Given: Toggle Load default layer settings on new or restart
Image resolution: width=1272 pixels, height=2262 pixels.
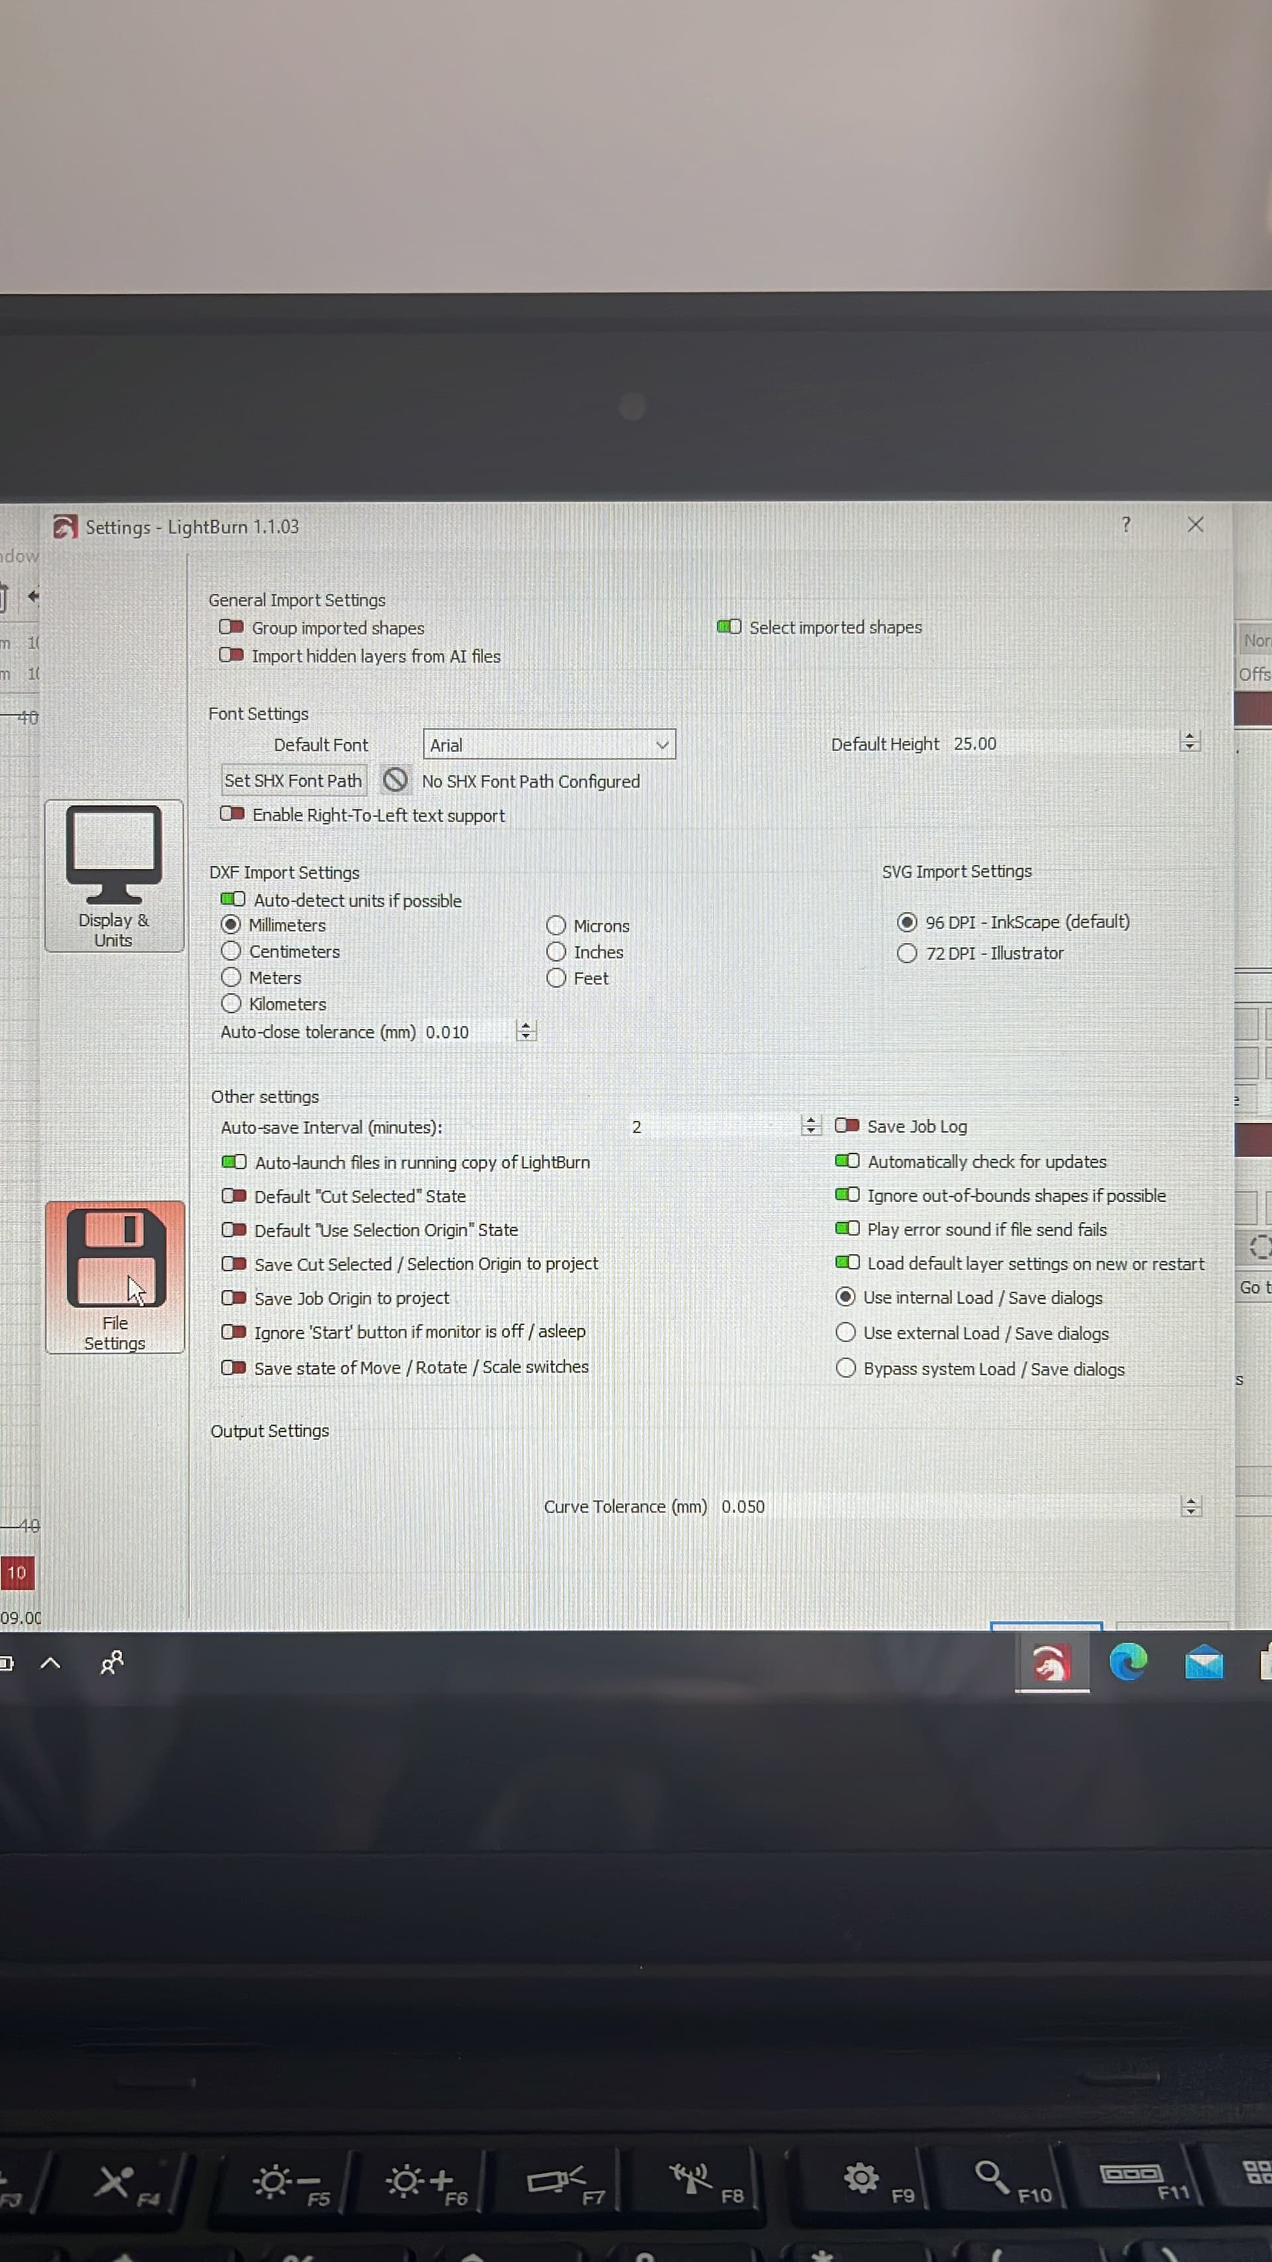Looking at the screenshot, I should (847, 1263).
